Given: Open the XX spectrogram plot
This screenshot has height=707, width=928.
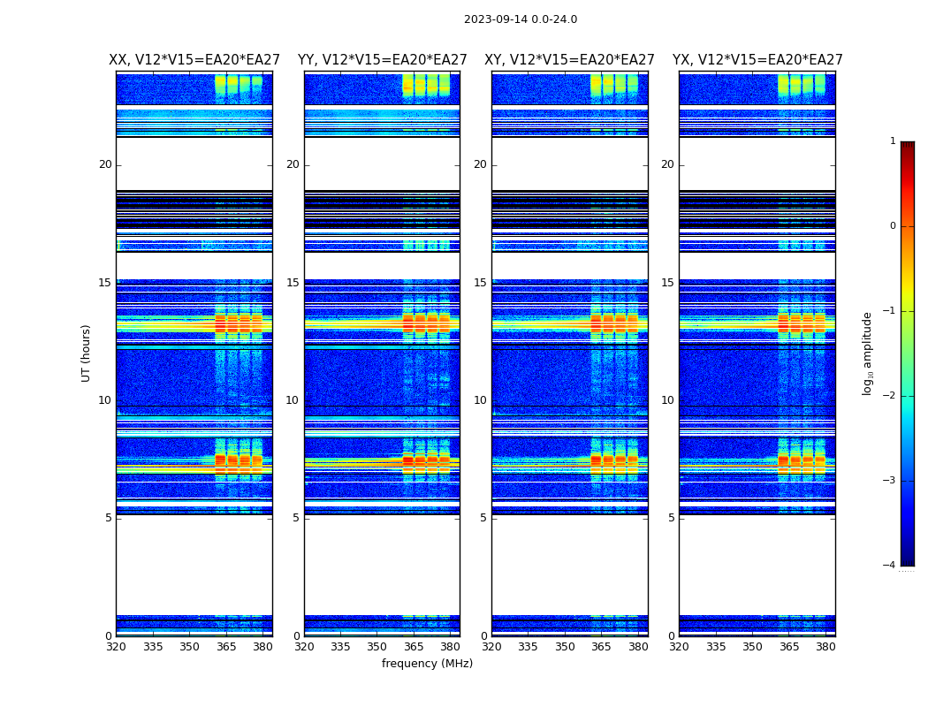Looking at the screenshot, I should [194, 353].
